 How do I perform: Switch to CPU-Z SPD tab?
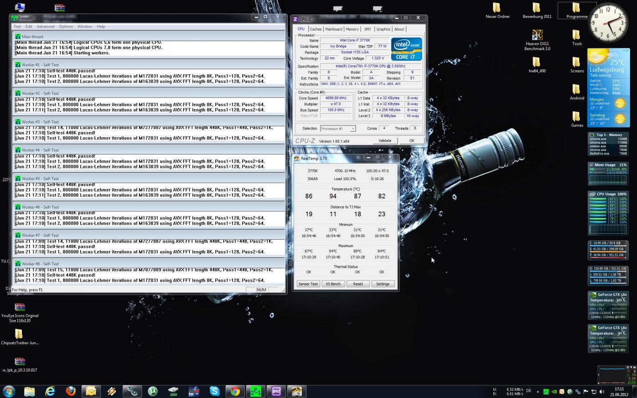click(x=368, y=29)
